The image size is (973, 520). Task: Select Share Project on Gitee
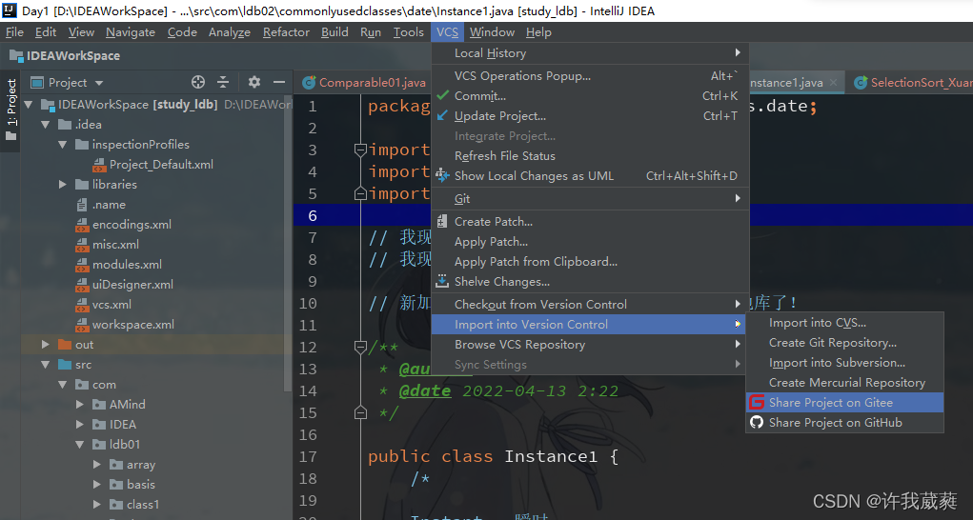(x=844, y=402)
